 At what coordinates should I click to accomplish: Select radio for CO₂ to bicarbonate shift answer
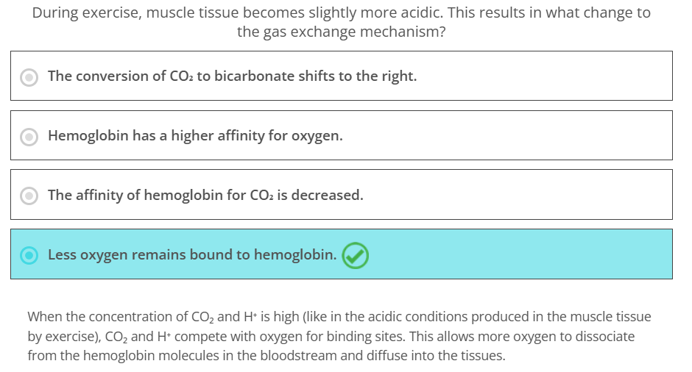29,78
